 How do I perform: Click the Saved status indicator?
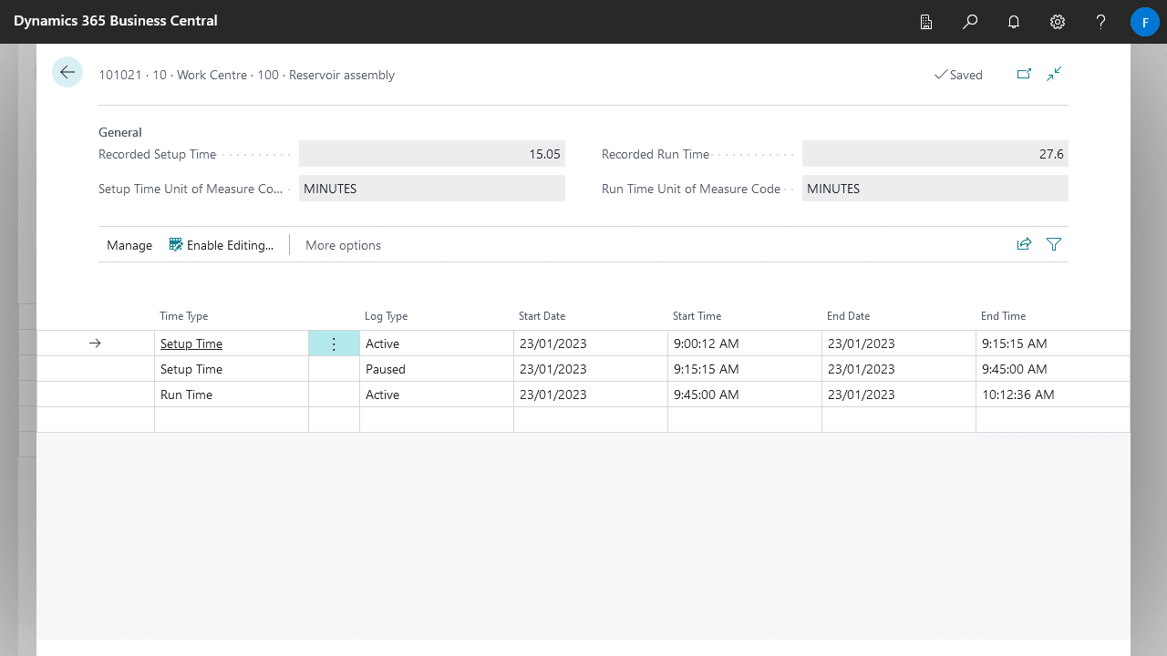point(958,75)
